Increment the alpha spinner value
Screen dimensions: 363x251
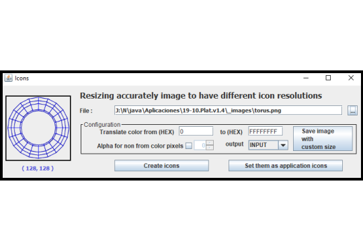coord(210,143)
